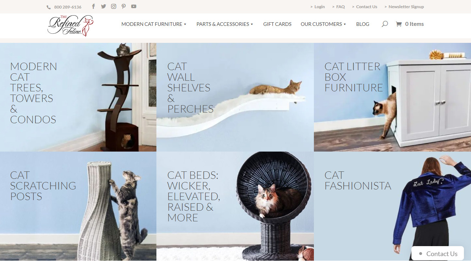Go to the Gift Cards page
This screenshot has height=261, width=471.
pyautogui.click(x=277, y=24)
